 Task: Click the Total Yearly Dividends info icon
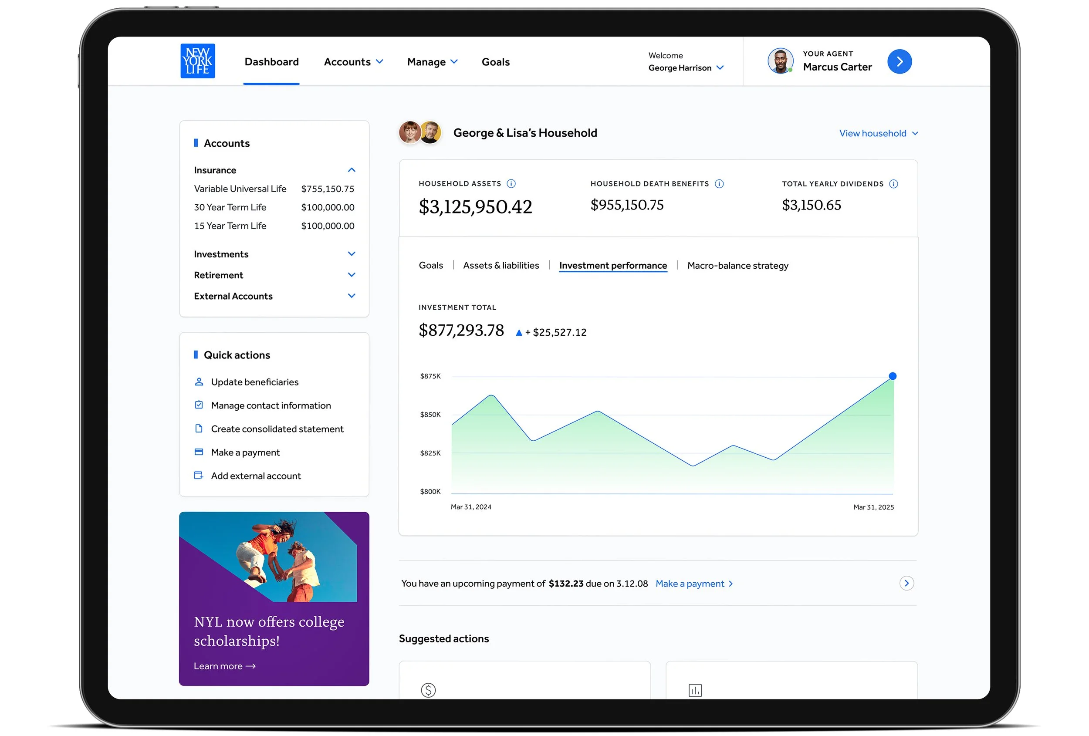(893, 184)
